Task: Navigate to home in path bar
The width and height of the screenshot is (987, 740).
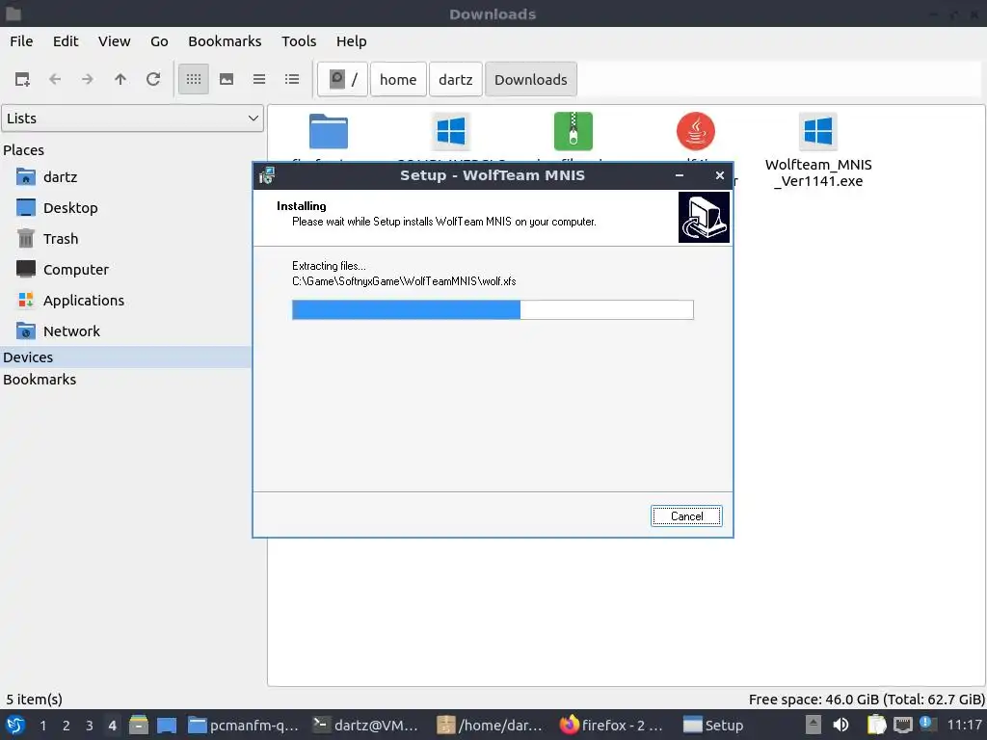Action: 398,79
